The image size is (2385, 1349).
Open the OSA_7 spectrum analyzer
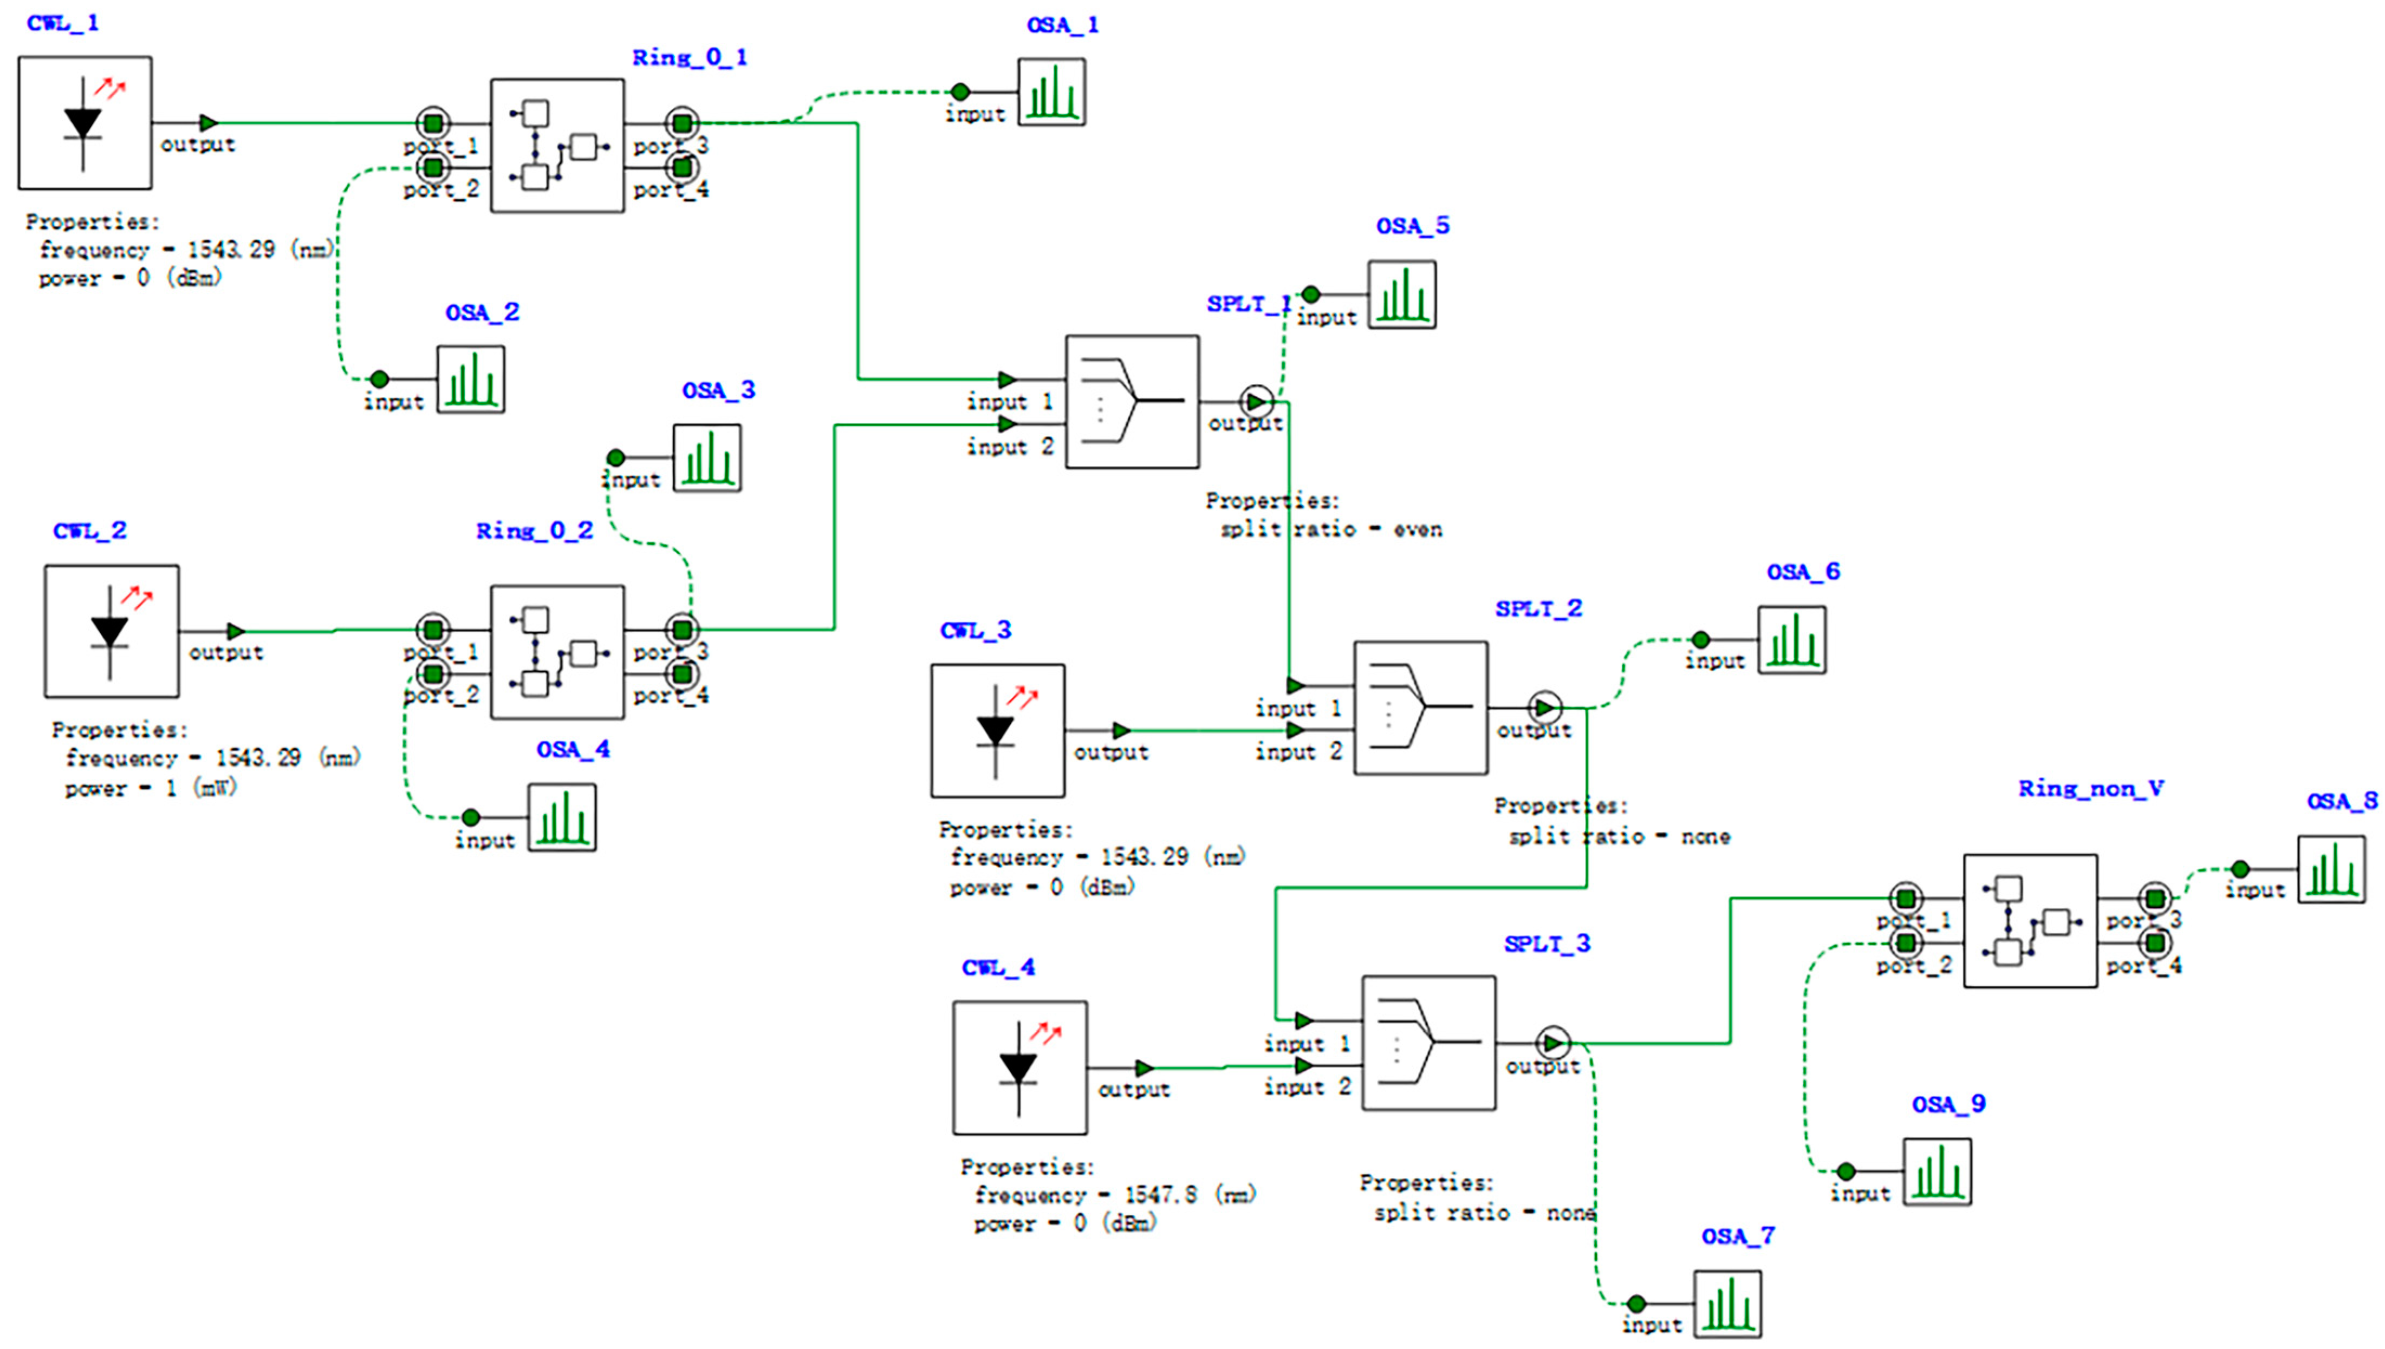1728,1304
